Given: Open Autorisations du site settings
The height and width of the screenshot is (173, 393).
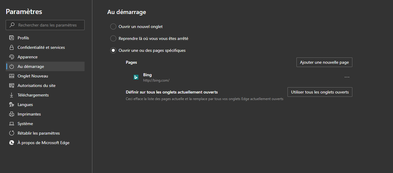Looking at the screenshot, I should [x=45, y=86].
